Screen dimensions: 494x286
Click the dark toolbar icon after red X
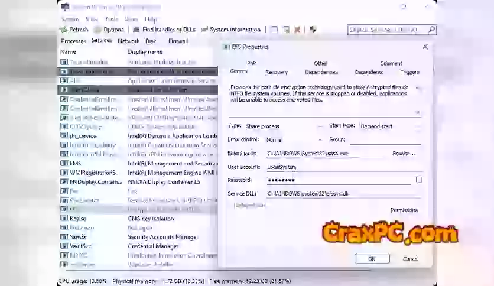tap(312, 30)
